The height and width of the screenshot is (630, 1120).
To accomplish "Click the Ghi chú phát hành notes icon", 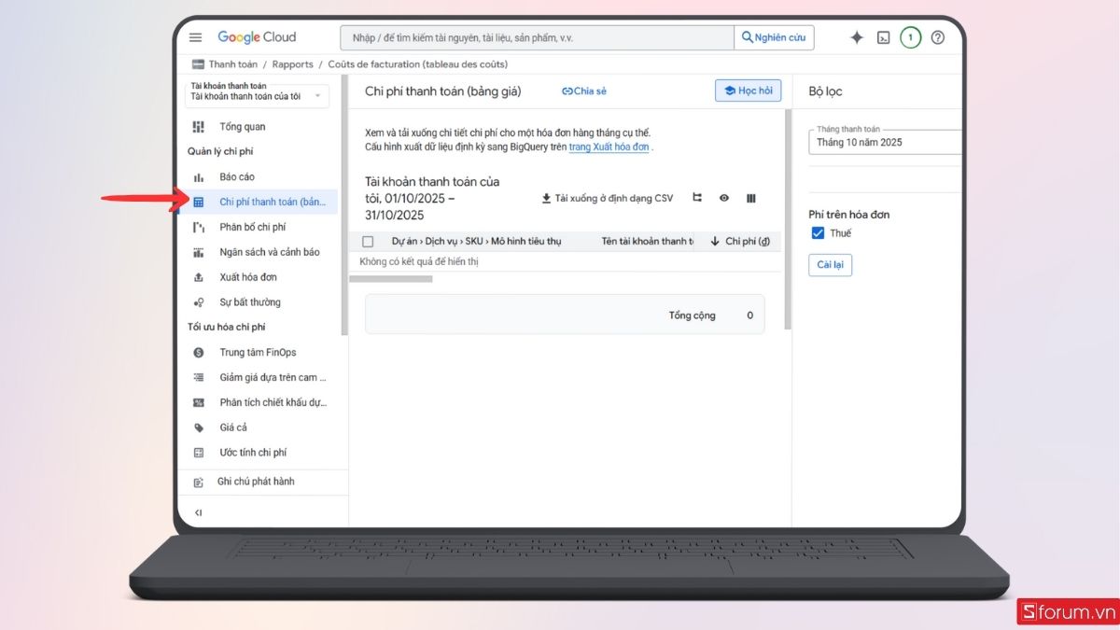I will (198, 483).
